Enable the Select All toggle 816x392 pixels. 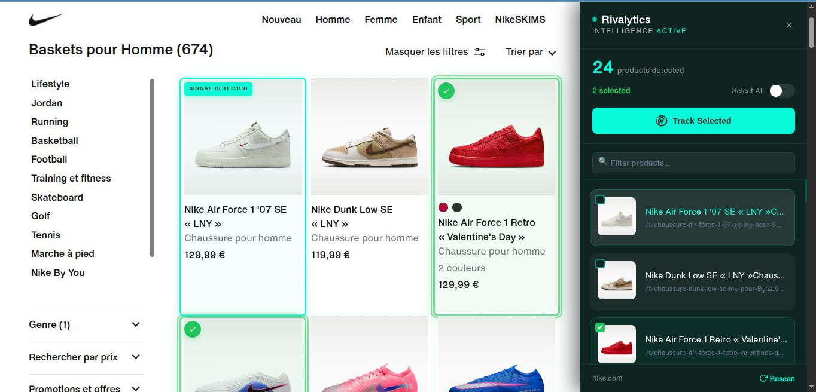click(782, 91)
